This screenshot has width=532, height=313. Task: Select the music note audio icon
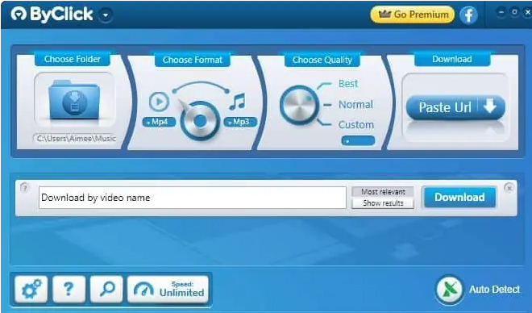(x=237, y=101)
